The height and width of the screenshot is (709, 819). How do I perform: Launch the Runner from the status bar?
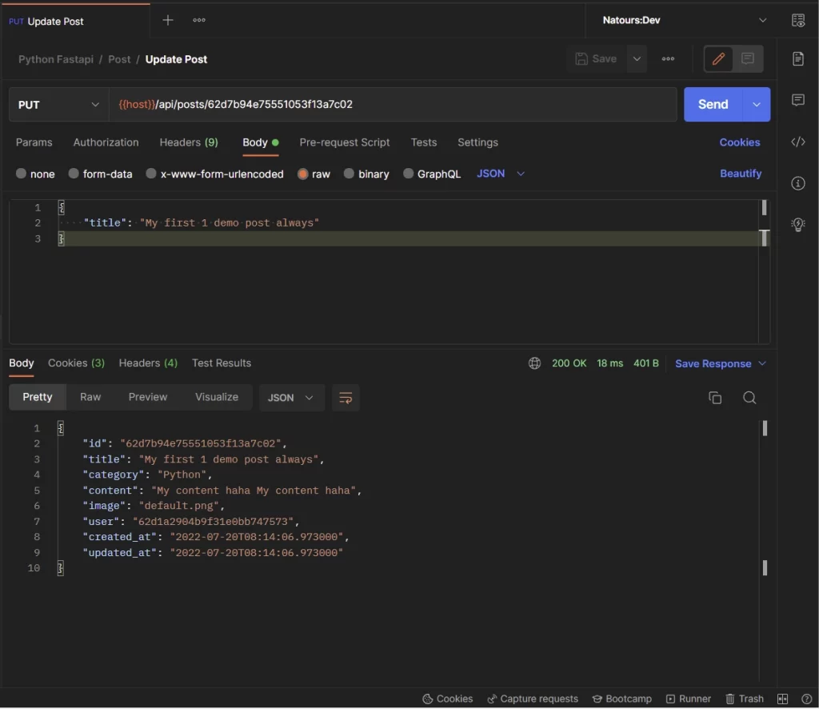(x=689, y=698)
